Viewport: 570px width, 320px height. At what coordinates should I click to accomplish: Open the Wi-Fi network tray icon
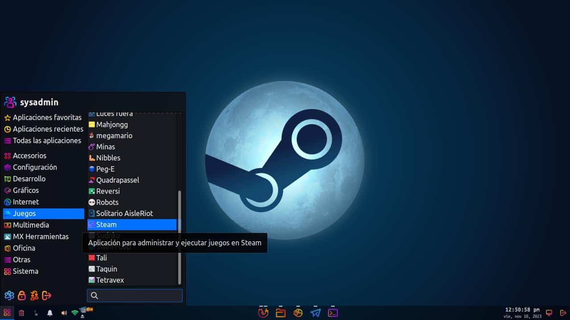tap(74, 313)
